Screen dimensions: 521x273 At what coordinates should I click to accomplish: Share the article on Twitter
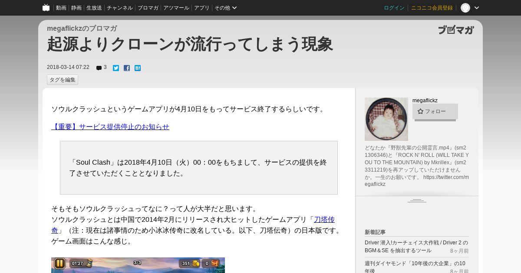(116, 68)
